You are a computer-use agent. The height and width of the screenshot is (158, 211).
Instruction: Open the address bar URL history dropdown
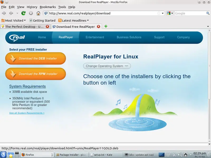163,13
